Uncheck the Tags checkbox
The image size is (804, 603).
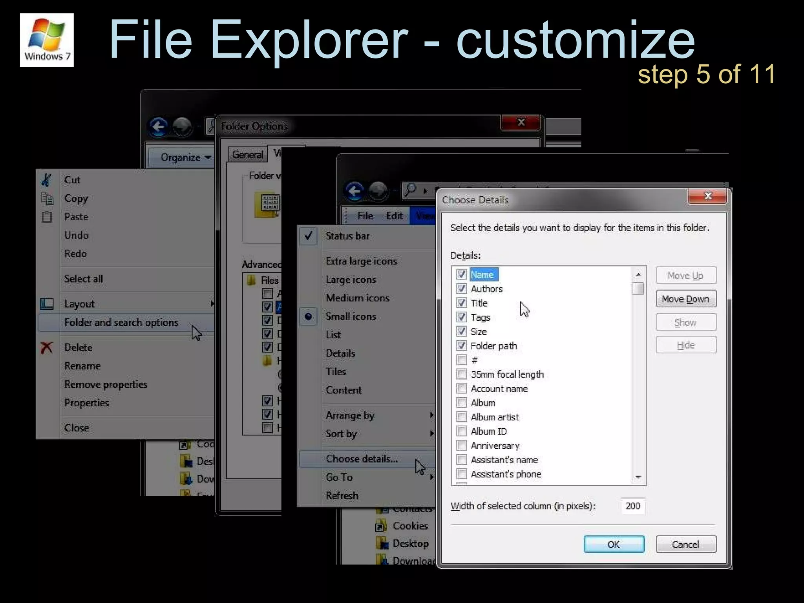tap(461, 317)
